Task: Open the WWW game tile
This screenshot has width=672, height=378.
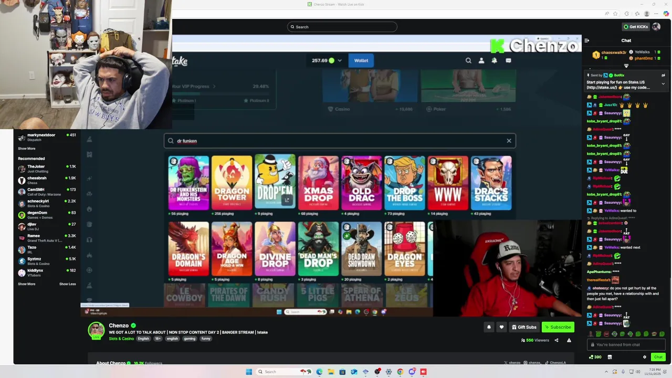Action: coord(448,182)
